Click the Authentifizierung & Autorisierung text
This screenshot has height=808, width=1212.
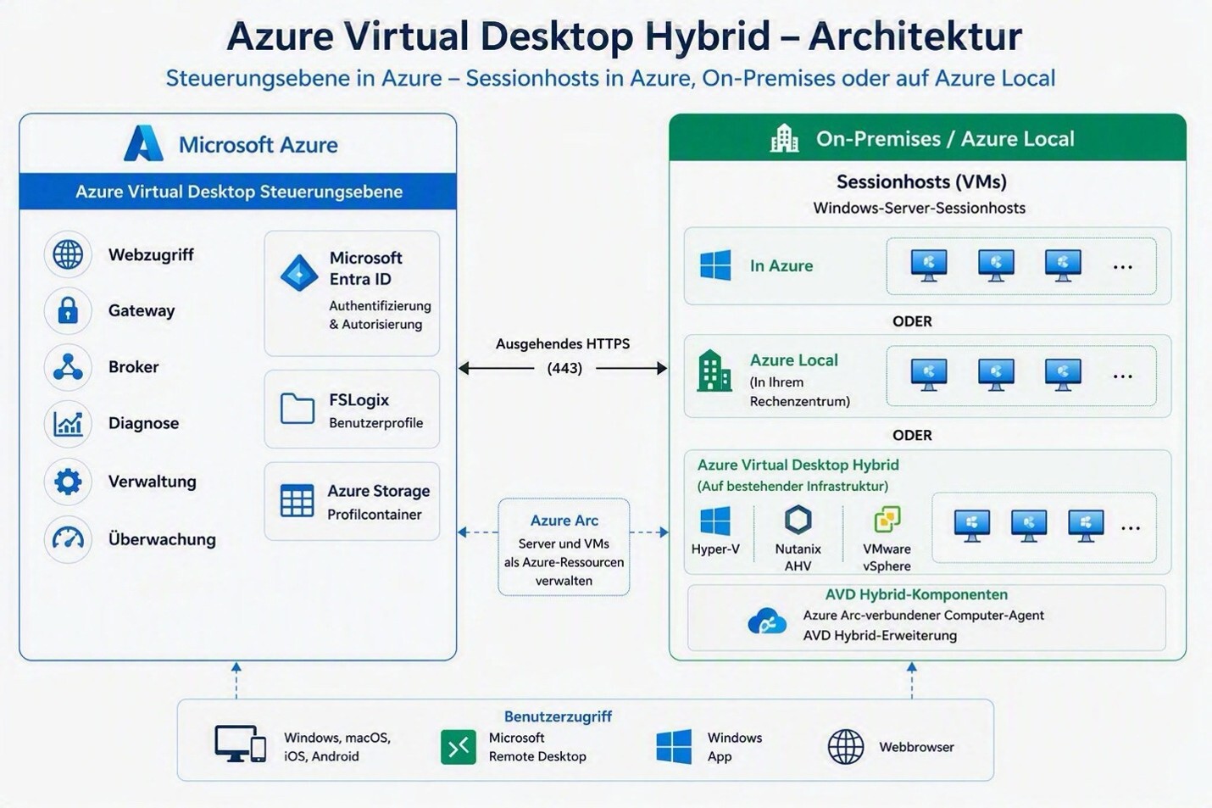380,315
